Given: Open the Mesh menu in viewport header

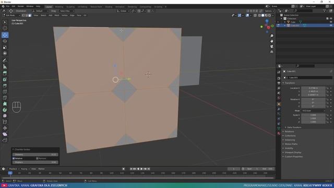Looking at the screenshot, I should coord(57,15).
